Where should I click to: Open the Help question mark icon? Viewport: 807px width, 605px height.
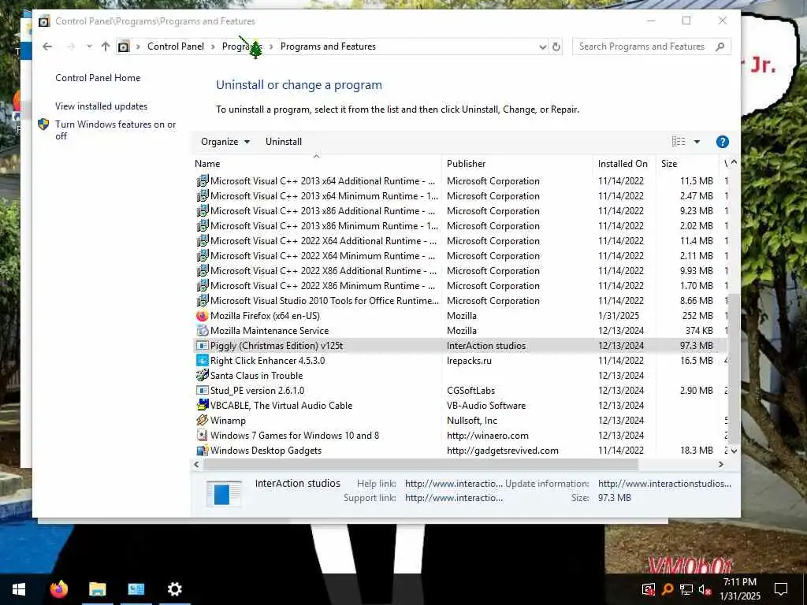(722, 142)
